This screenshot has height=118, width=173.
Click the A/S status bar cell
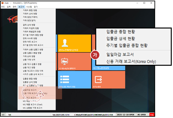(3, 115)
